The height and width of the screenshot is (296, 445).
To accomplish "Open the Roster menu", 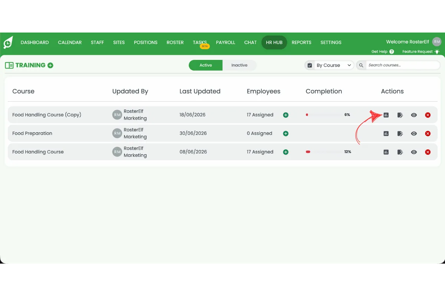I will (x=175, y=43).
